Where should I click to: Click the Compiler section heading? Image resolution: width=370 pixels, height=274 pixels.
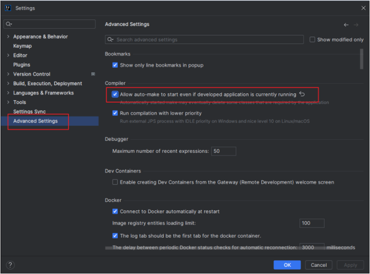coord(115,83)
